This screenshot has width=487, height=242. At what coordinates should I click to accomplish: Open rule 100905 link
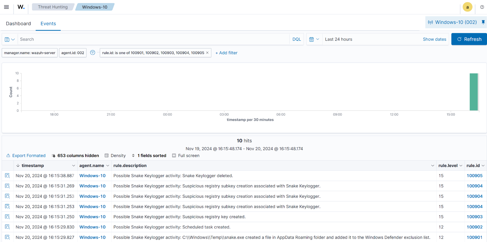point(475,176)
